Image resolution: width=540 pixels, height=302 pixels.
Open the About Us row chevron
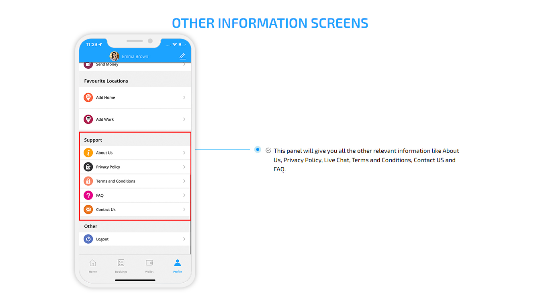[x=184, y=153]
